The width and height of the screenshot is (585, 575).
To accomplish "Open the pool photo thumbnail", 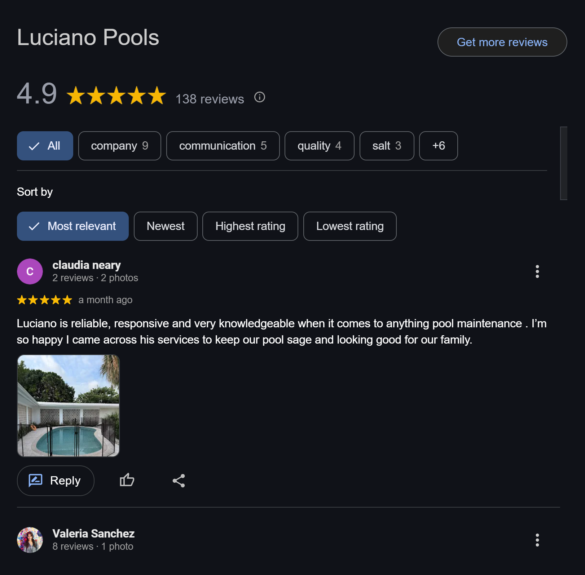I will tap(68, 406).
